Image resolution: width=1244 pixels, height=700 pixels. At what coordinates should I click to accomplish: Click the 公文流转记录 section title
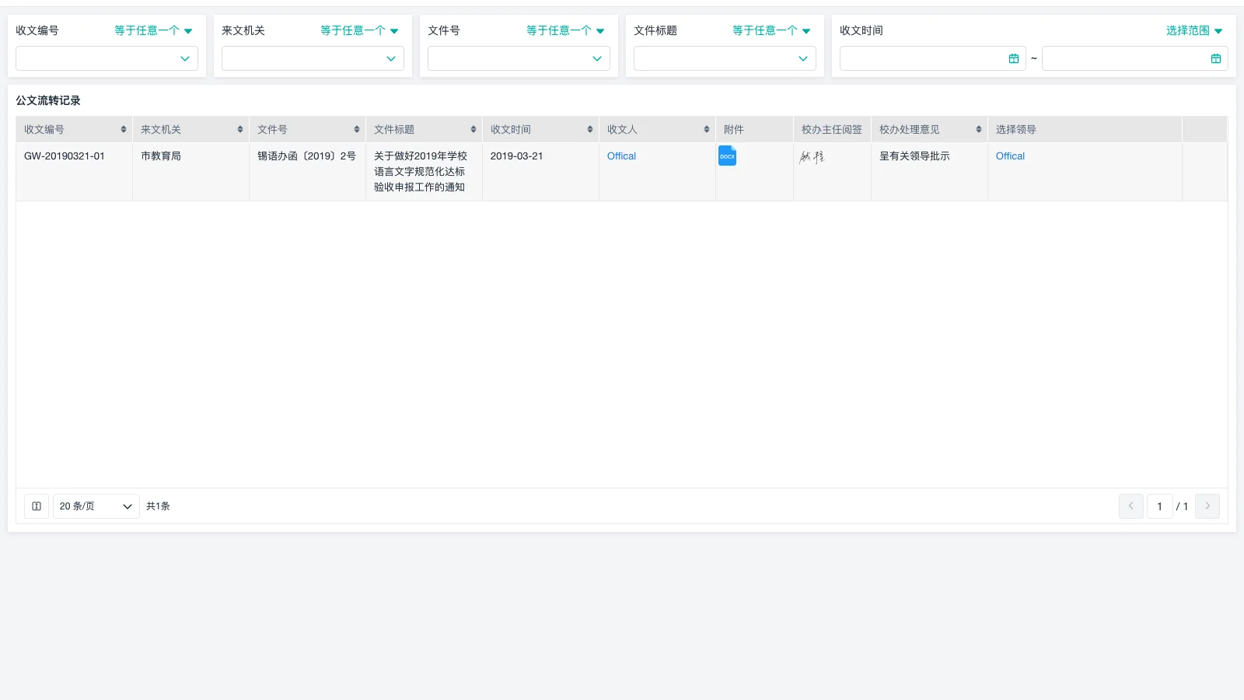(48, 100)
